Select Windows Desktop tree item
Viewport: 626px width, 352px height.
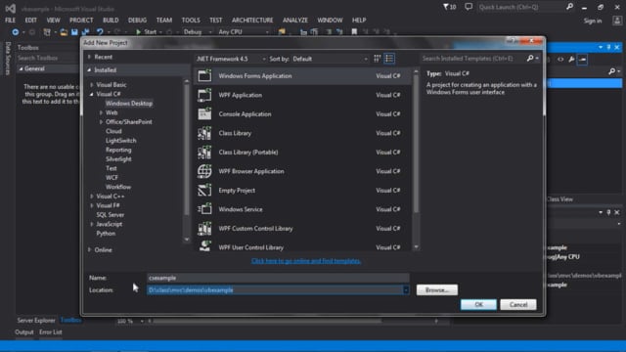(x=129, y=104)
